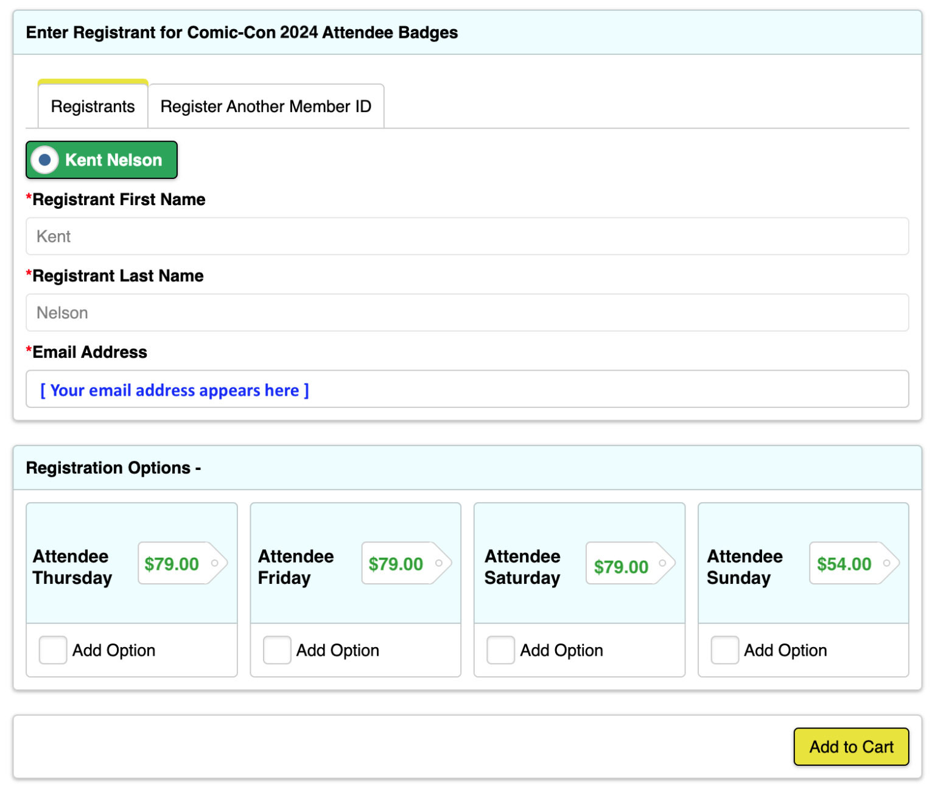
Task: Click the Registrant Last Name label
Action: tap(114, 276)
